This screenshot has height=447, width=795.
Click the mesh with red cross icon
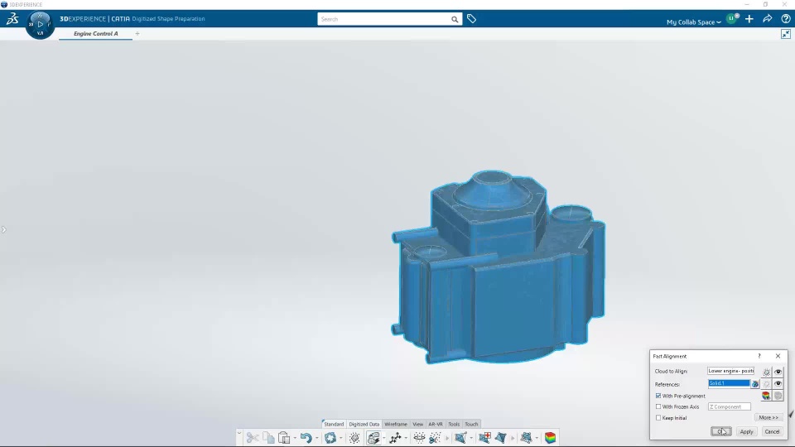pos(484,437)
